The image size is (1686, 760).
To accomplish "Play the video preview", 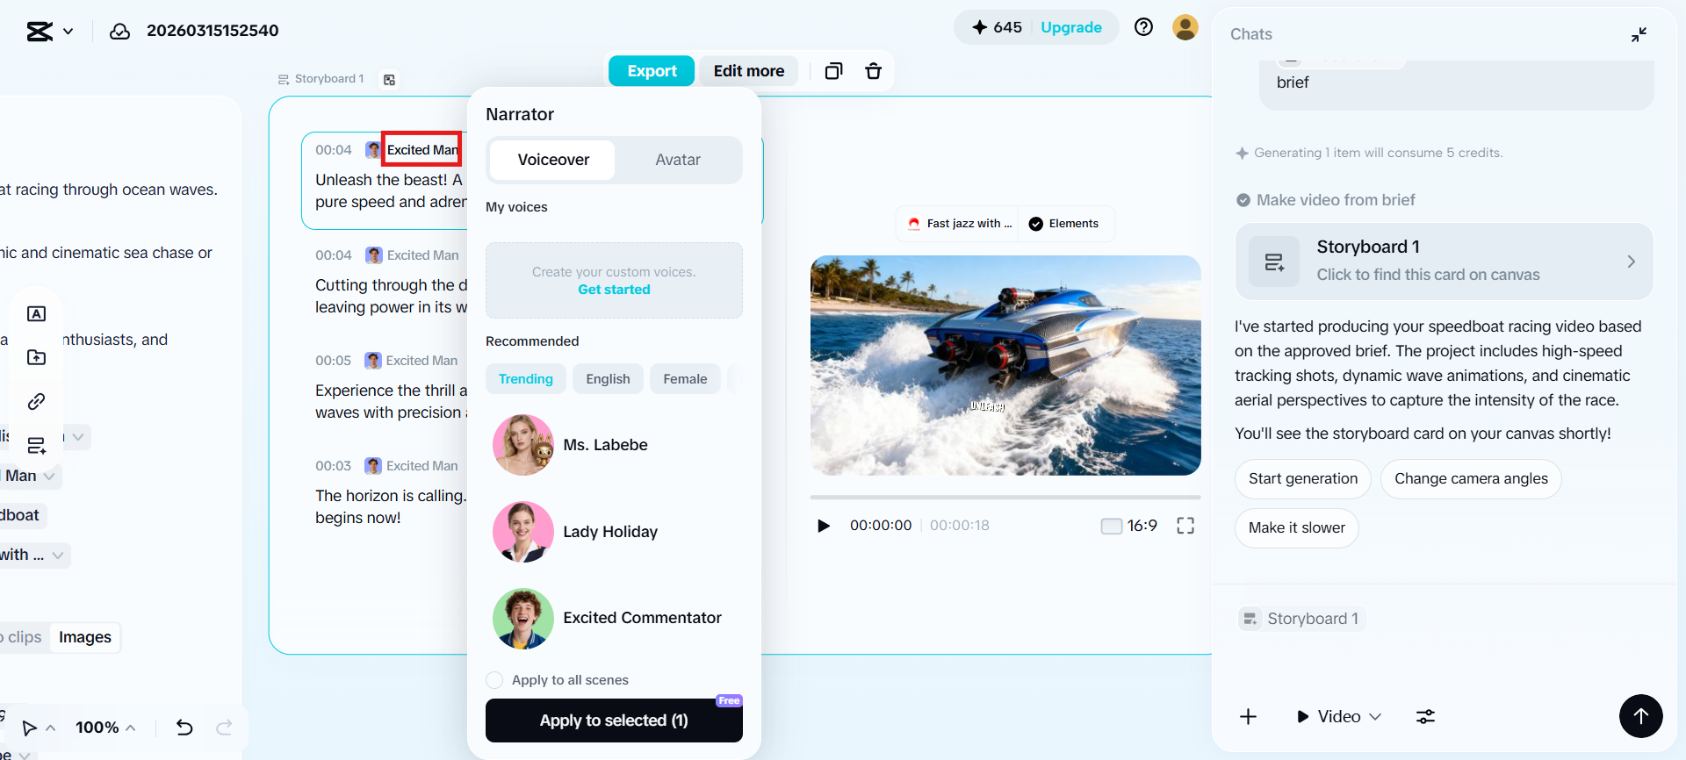I will (823, 526).
